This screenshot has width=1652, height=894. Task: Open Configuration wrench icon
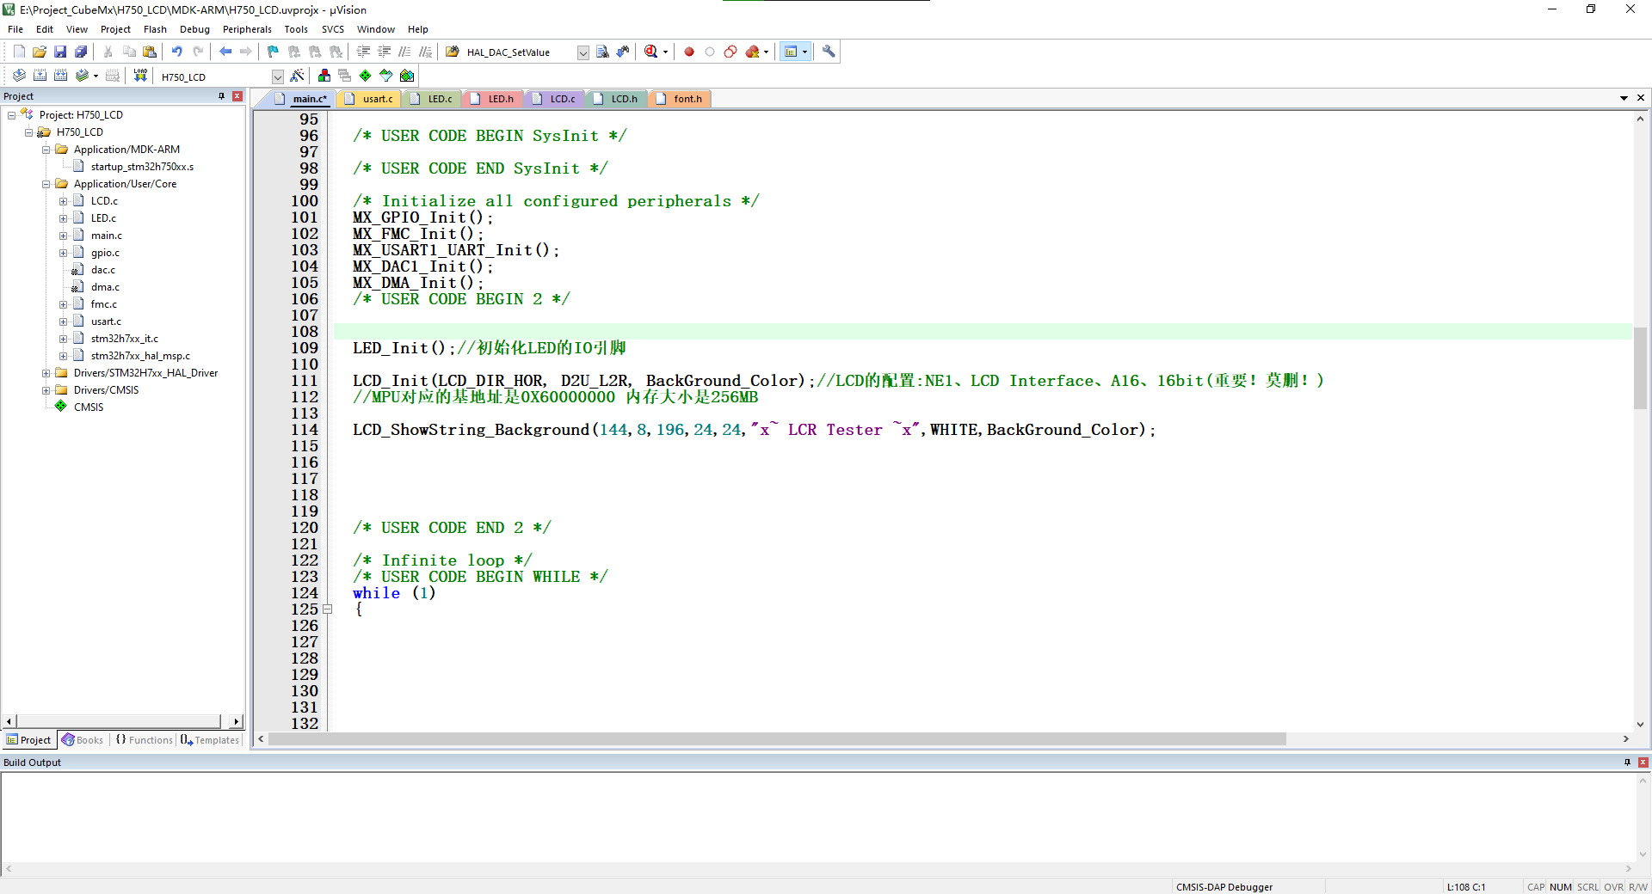pyautogui.click(x=829, y=52)
